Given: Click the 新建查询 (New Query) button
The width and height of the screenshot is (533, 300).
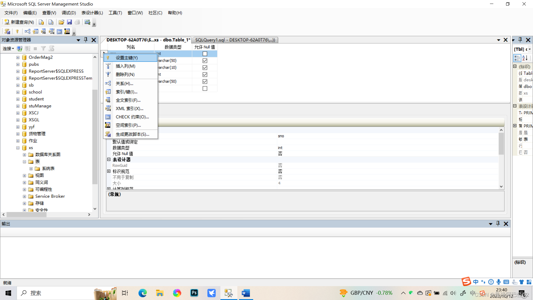Looking at the screenshot, I should pyautogui.click(x=19, y=22).
